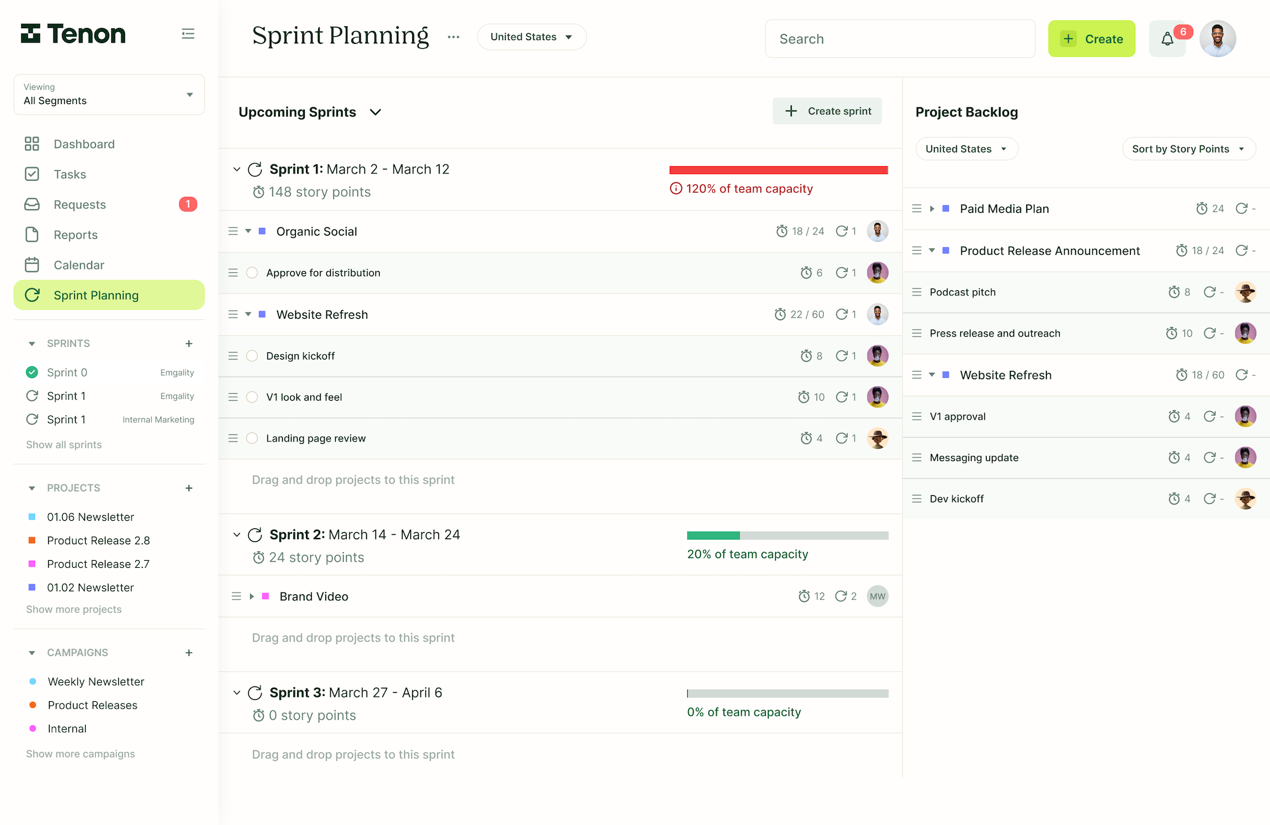Toggle Landing page review task circle
The width and height of the screenshot is (1270, 825).
tap(252, 438)
